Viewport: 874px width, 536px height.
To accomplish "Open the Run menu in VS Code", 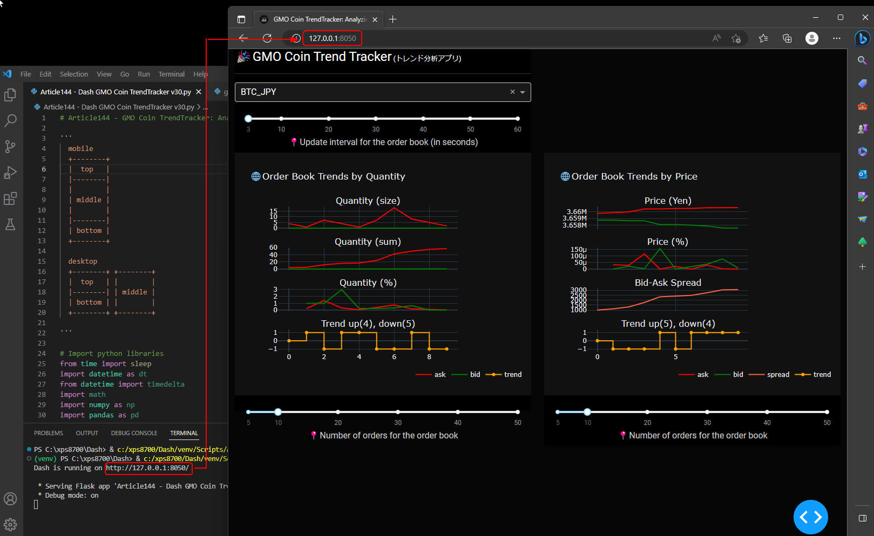I will click(144, 74).
